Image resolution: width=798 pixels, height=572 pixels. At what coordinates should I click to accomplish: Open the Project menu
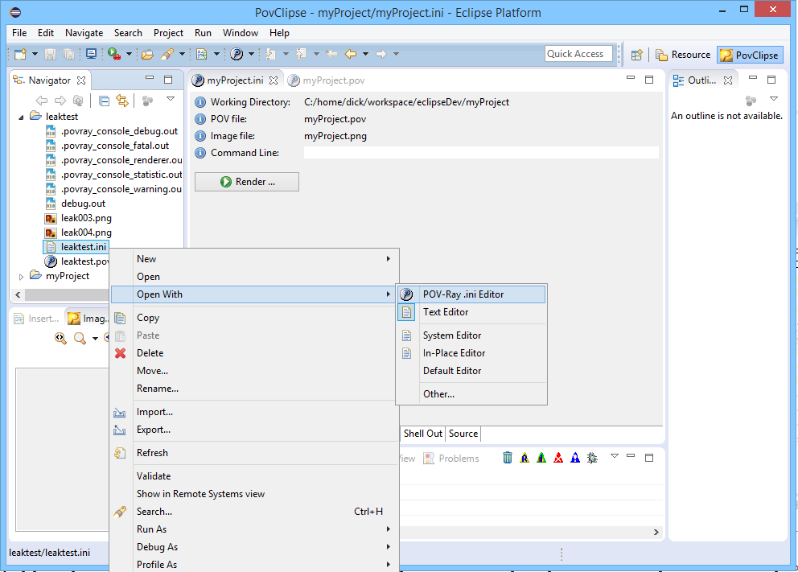click(168, 33)
